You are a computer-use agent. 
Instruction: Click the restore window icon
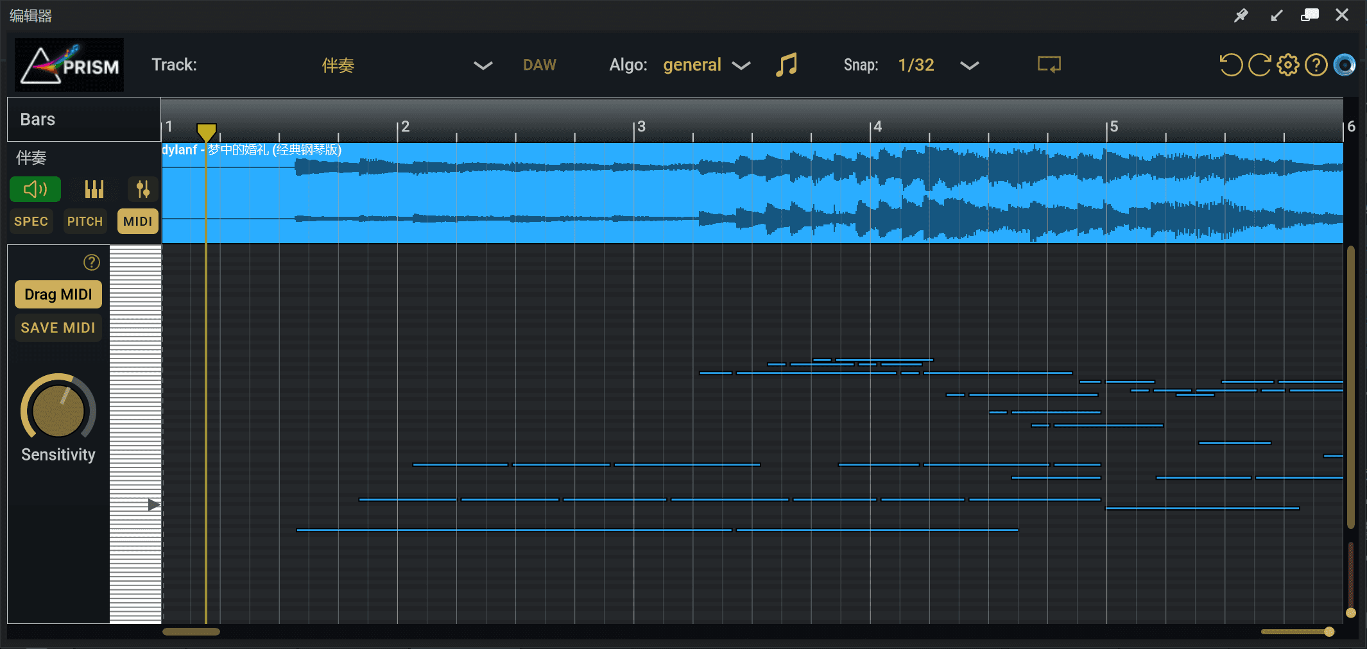[1309, 15]
